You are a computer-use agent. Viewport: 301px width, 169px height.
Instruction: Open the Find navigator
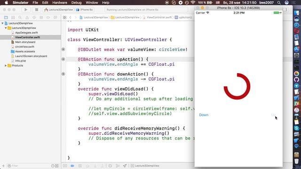click(20, 17)
